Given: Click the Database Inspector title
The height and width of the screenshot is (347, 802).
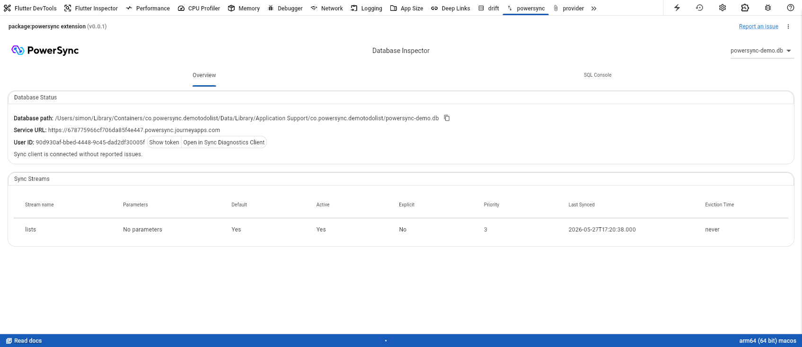Looking at the screenshot, I should point(401,51).
